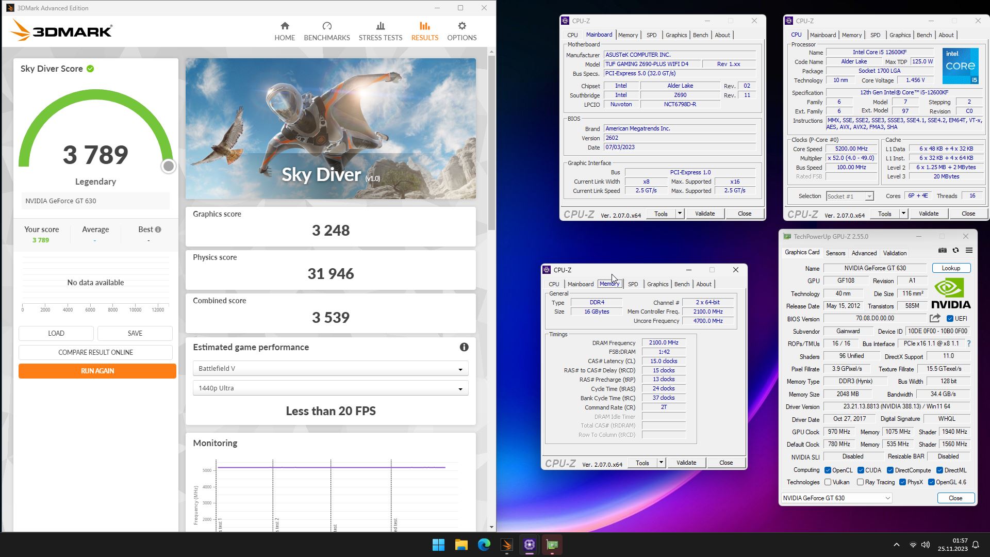Expand Tools arrow in the Mainboard CPU-Z window
The height and width of the screenshot is (557, 990).
tap(680, 214)
